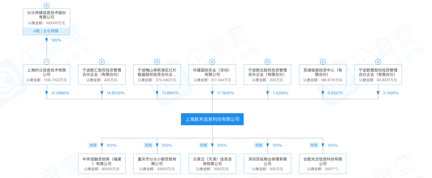Open the 芜湖俊振投资中心 node
The image size is (432, 178).
tap(323, 74)
